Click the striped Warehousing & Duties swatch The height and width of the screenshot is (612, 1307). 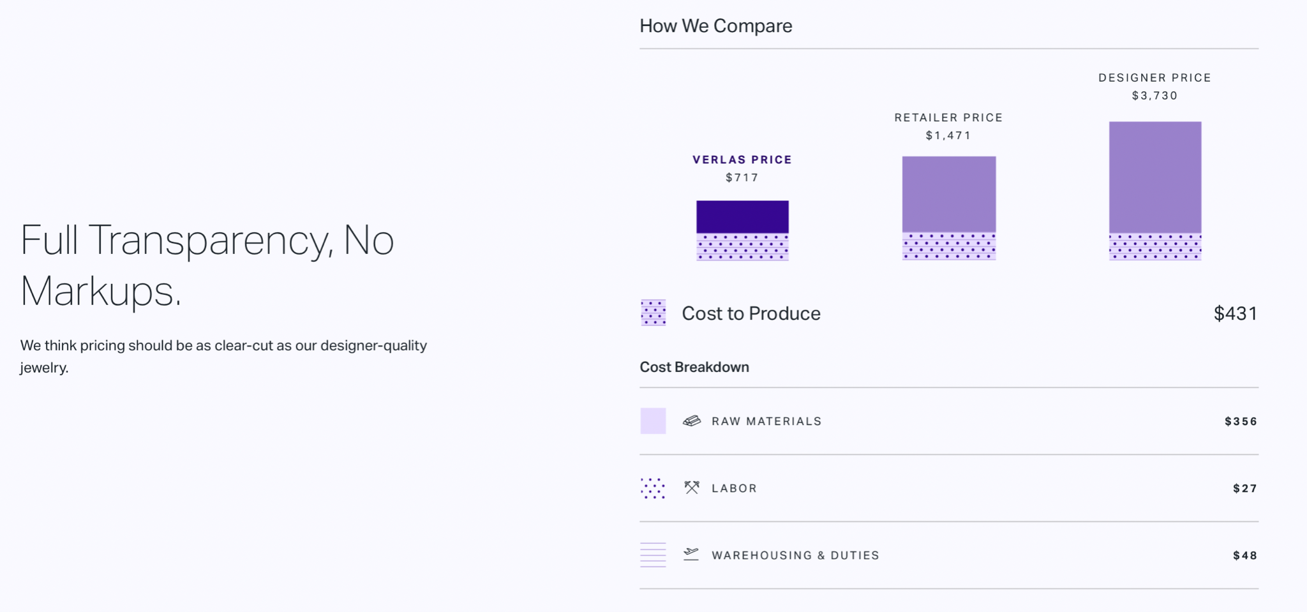click(653, 555)
